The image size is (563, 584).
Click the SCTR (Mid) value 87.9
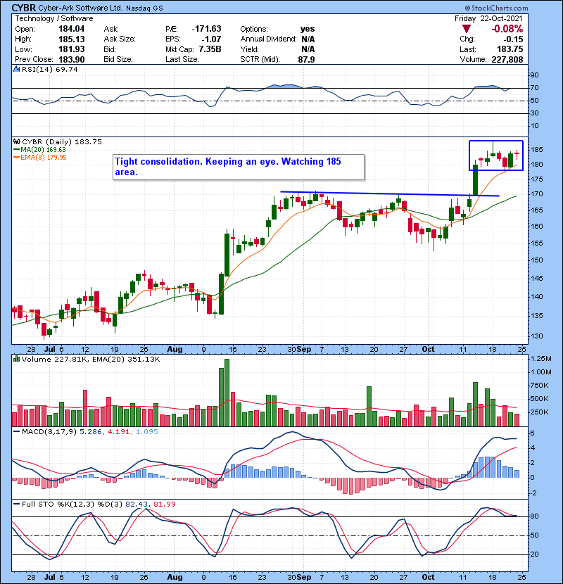click(306, 60)
